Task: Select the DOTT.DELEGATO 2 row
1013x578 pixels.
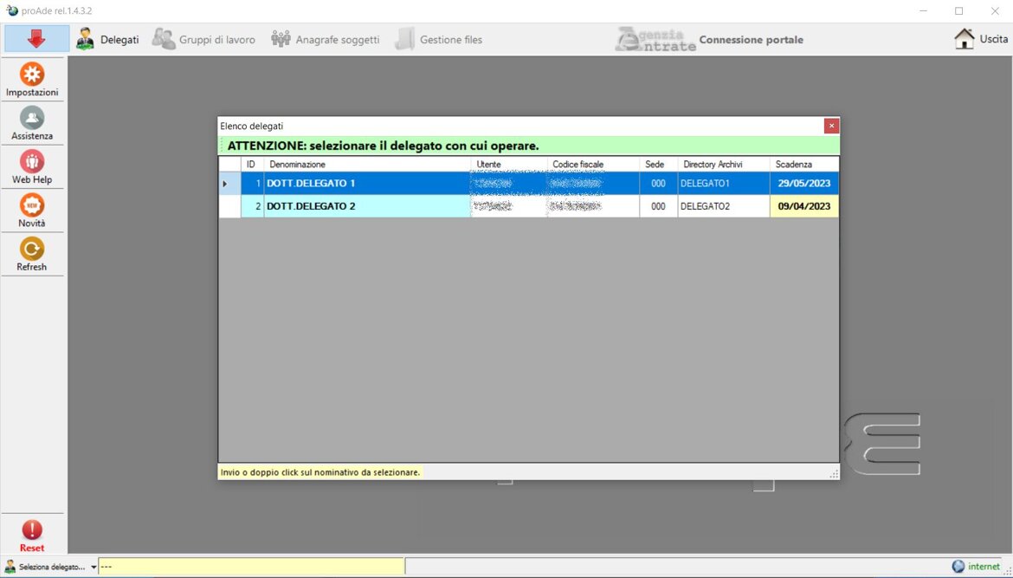Action: (367, 206)
